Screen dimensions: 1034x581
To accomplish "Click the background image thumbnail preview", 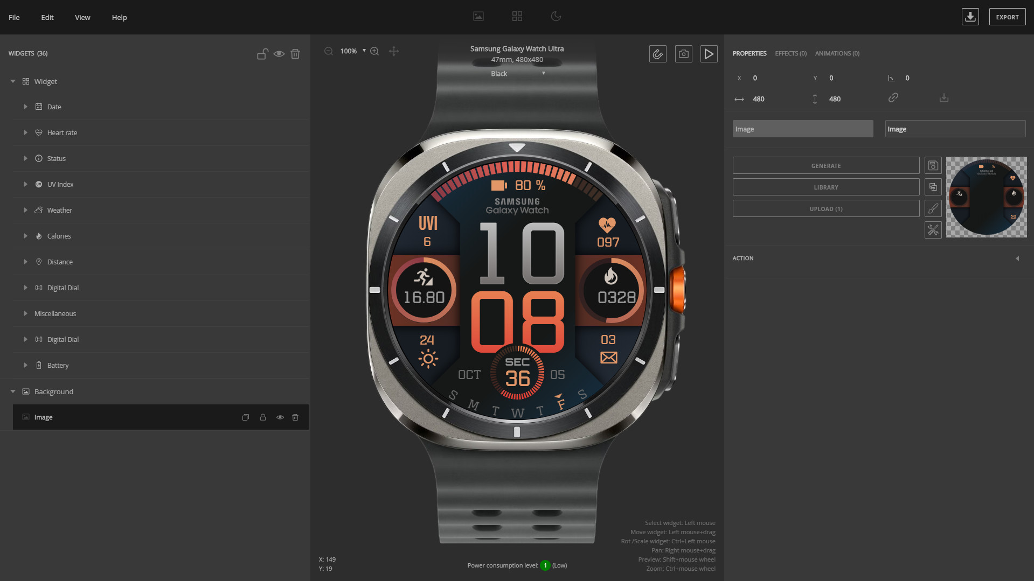I will [986, 197].
